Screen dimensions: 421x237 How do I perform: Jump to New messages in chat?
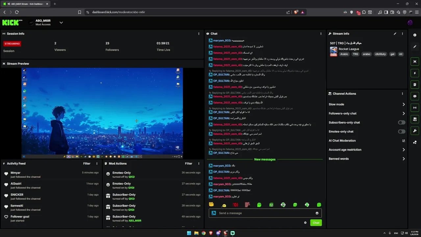point(265,159)
